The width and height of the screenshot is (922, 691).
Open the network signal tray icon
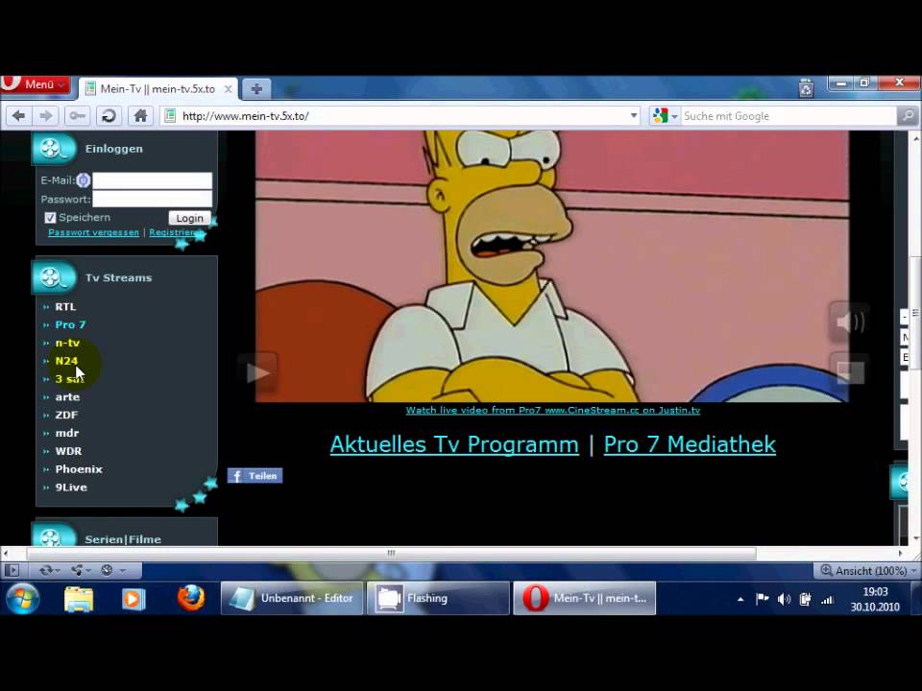pyautogui.click(x=827, y=599)
